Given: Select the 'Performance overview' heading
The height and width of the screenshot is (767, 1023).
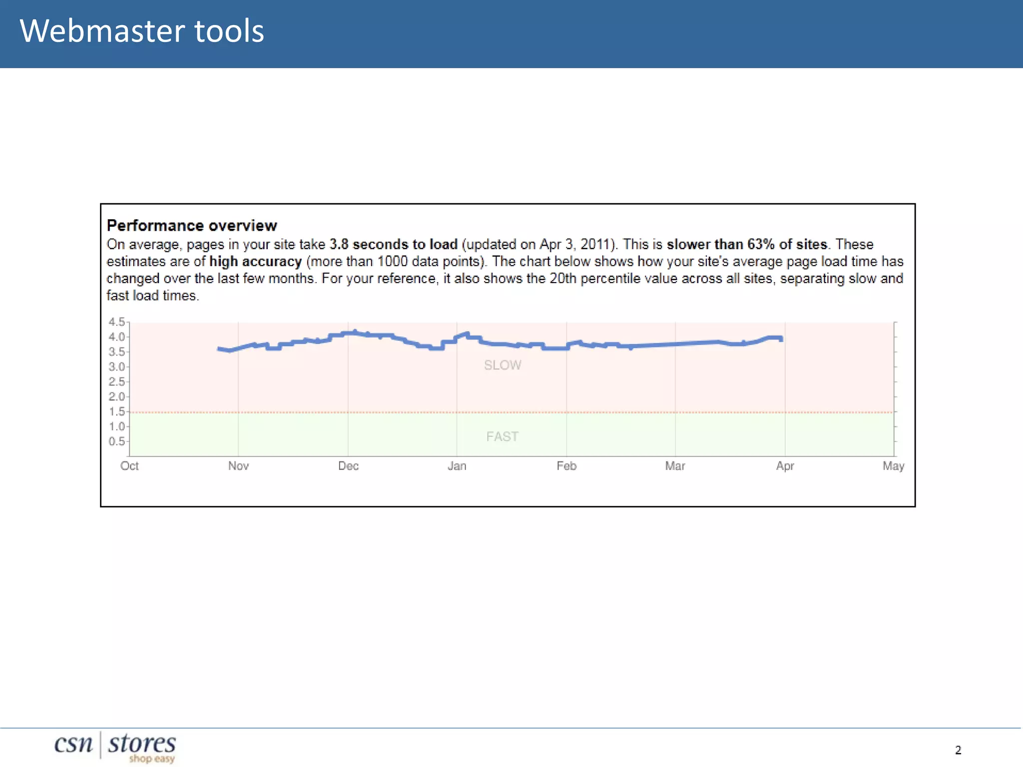Looking at the screenshot, I should [192, 226].
